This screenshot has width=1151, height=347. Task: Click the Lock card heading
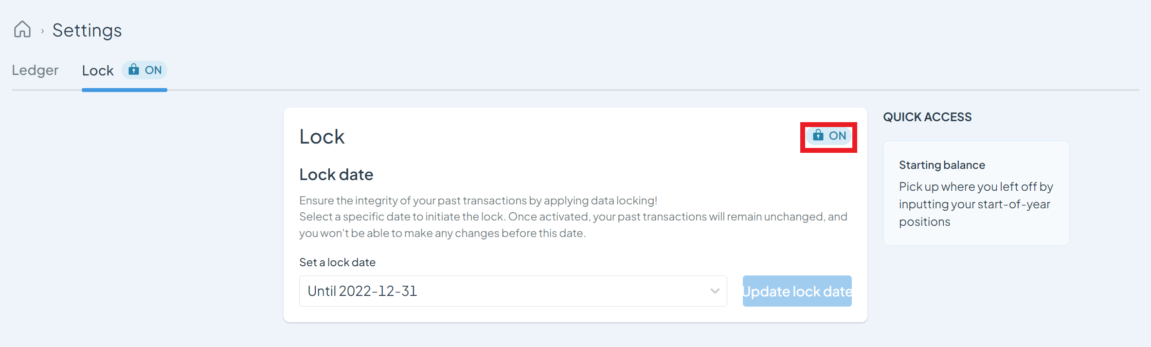(322, 137)
